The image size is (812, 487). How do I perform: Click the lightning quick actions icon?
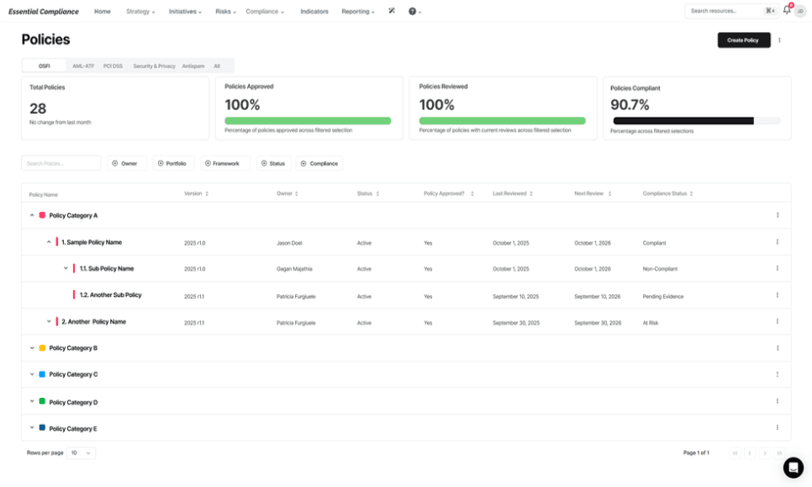391,11
